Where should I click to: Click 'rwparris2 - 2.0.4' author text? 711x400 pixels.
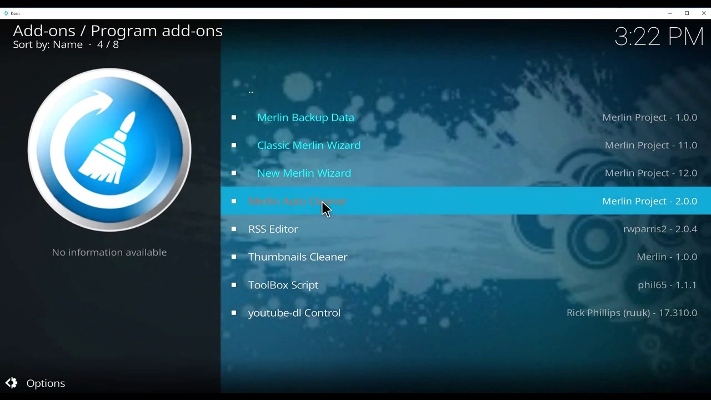pos(660,229)
